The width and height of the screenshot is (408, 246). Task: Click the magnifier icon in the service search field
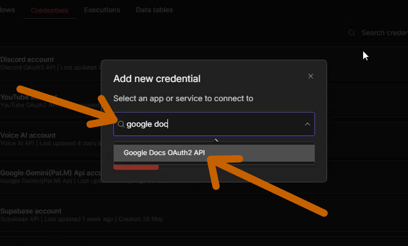pyautogui.click(x=121, y=124)
